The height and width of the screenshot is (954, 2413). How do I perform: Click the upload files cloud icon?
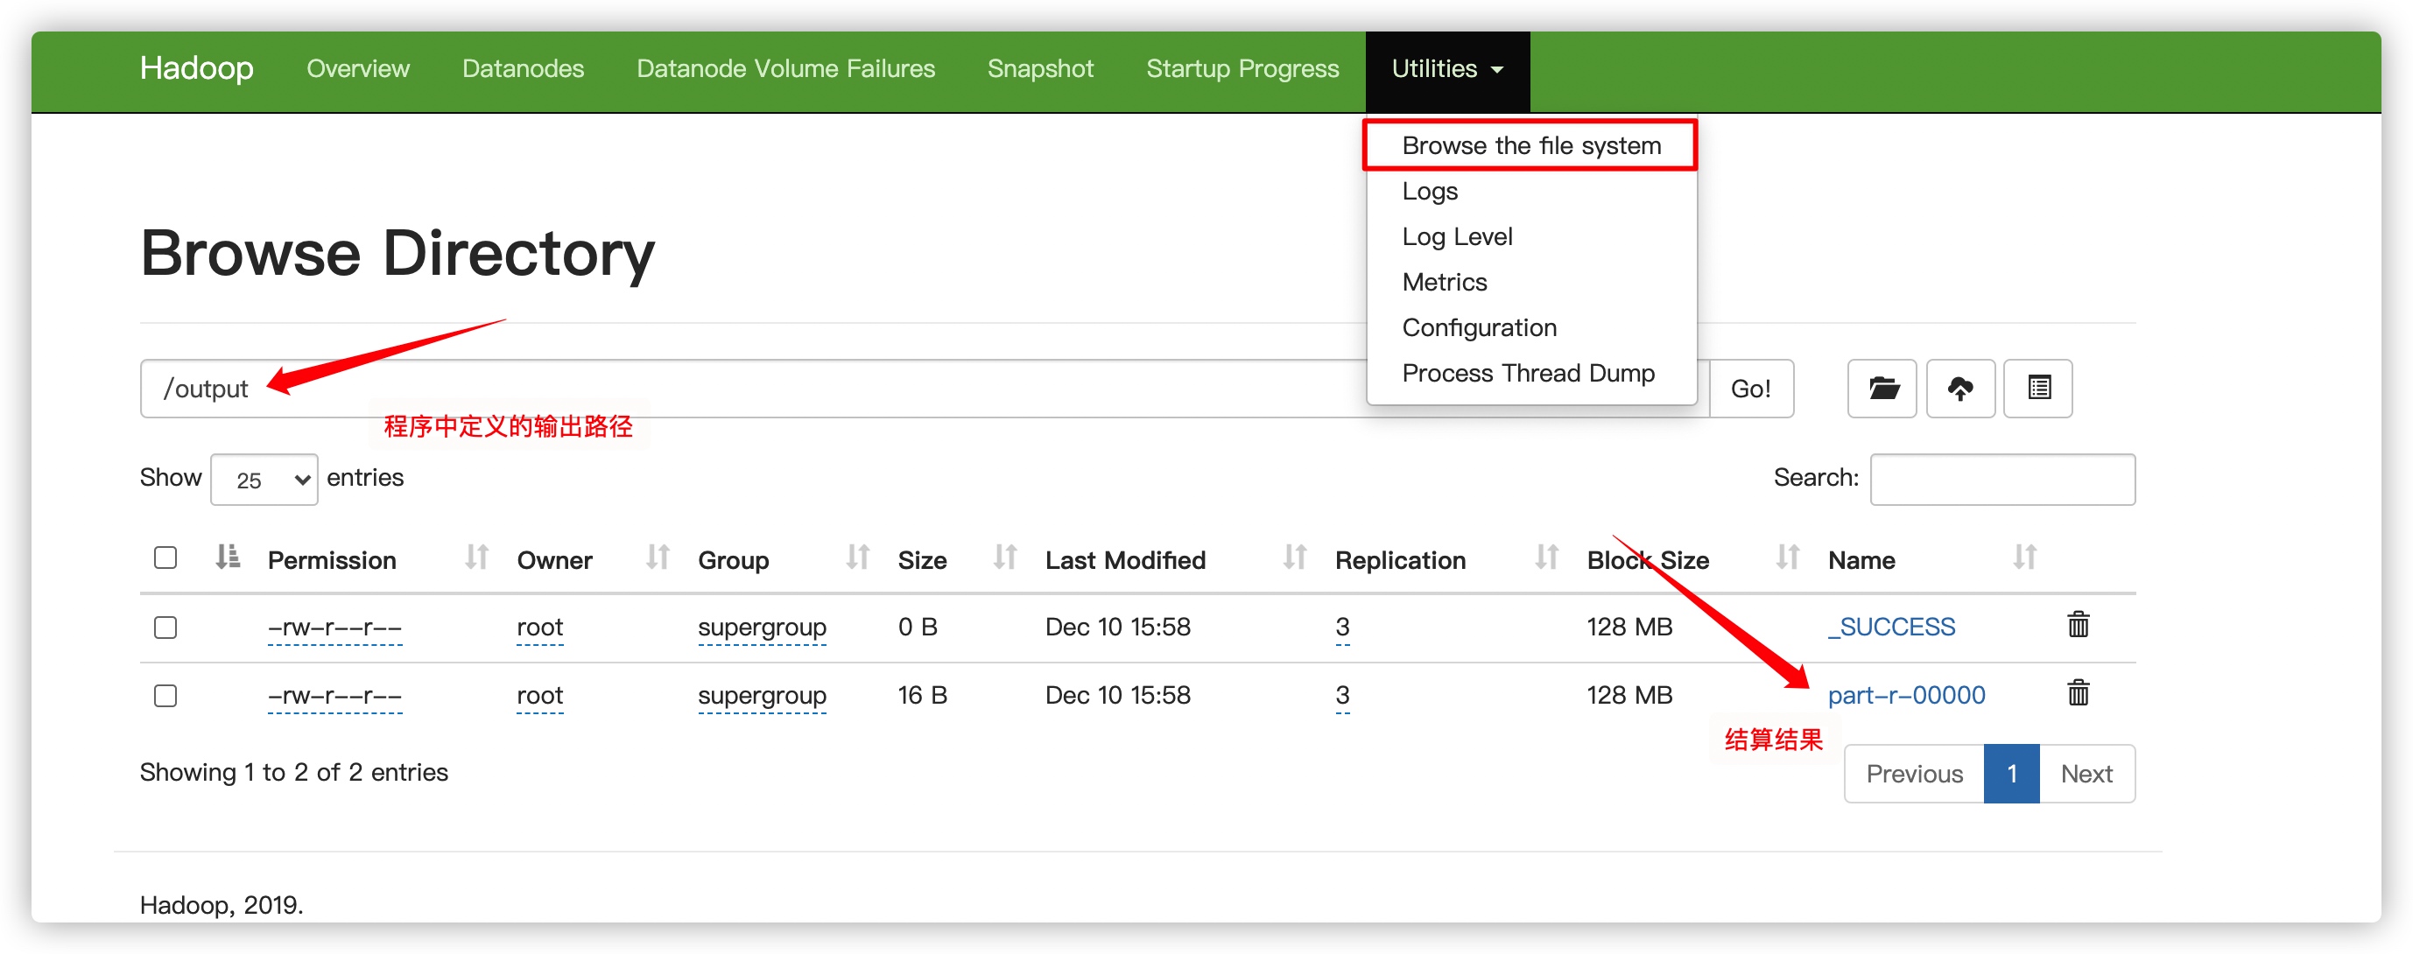[1959, 389]
